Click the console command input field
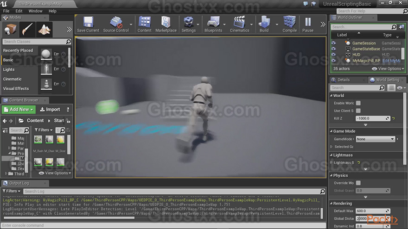The width and height of the screenshot is (408, 229). (x=163, y=225)
